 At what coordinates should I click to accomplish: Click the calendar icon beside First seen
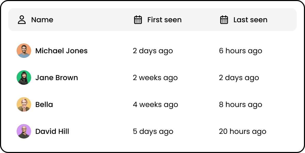tap(138, 20)
